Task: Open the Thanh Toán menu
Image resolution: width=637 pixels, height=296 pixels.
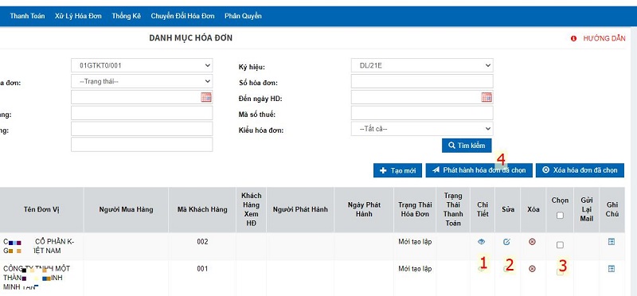Action: (27, 16)
